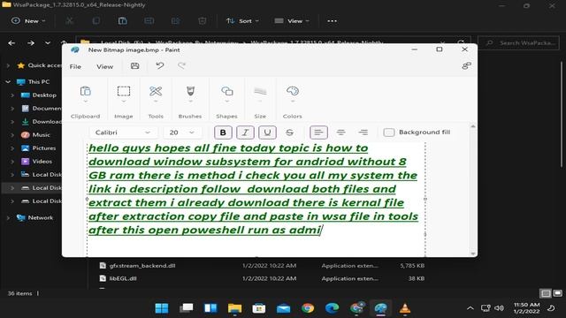Toggle Strikethrough text formatting
This screenshot has width=566, height=318.
[289, 132]
